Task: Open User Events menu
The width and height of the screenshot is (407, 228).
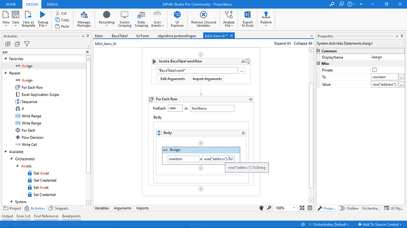Action: click(x=157, y=19)
